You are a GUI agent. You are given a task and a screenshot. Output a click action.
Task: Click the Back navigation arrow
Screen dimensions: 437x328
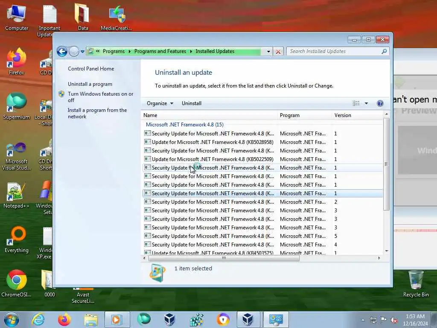pyautogui.click(x=62, y=51)
